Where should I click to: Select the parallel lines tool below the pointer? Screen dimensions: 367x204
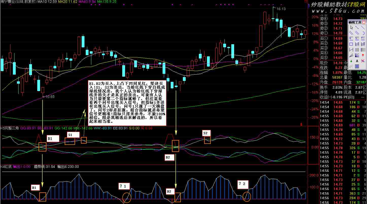tap(351, 33)
